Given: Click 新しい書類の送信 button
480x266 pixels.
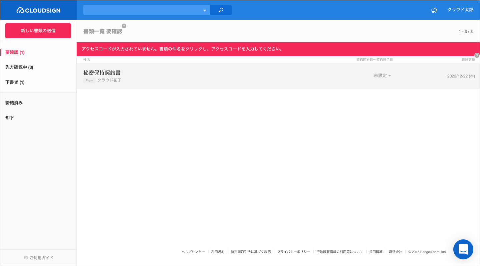Looking at the screenshot, I should pos(38,31).
